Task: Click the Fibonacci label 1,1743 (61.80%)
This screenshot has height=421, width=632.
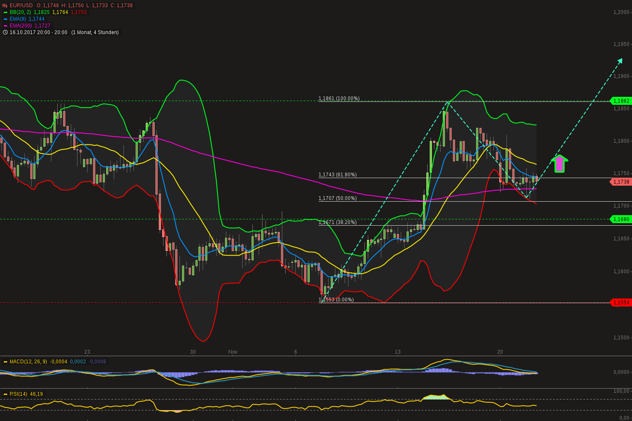Action: tap(337, 175)
